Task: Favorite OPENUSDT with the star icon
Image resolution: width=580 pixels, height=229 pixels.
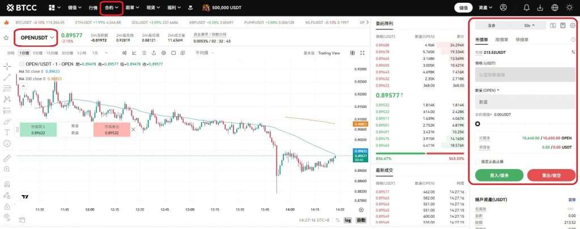Action: coord(6,38)
